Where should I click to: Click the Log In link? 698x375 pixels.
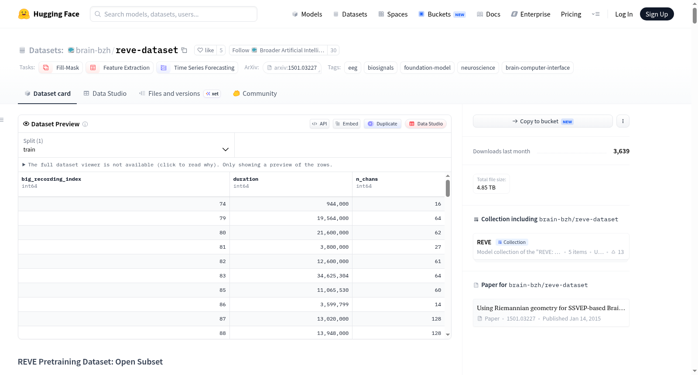pyautogui.click(x=624, y=14)
